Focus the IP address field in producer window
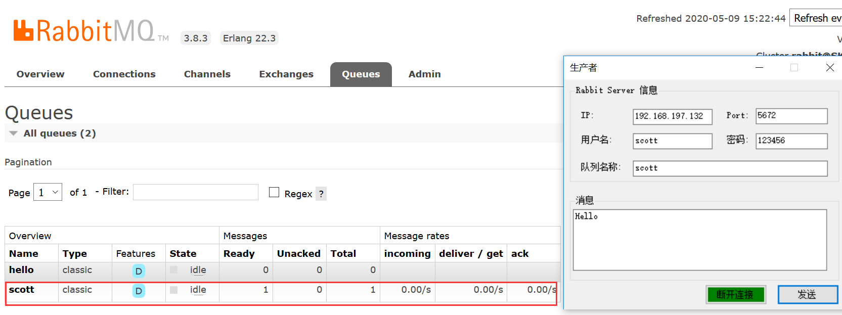 click(673, 116)
